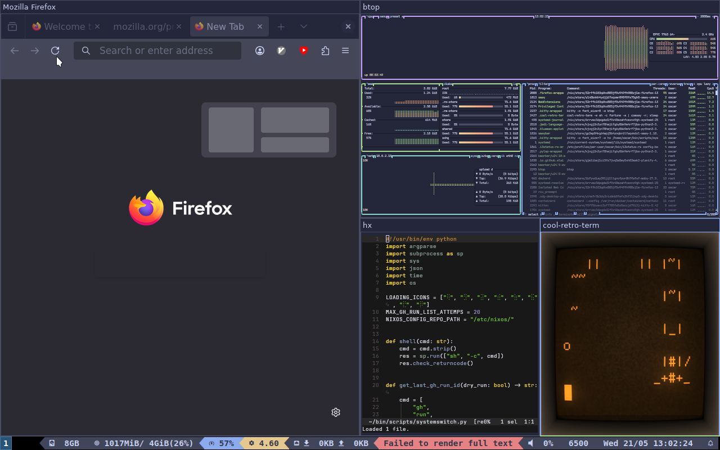This screenshot has width=720, height=450.
Task: Toggle the btop per-core option
Action: pos(658,84)
